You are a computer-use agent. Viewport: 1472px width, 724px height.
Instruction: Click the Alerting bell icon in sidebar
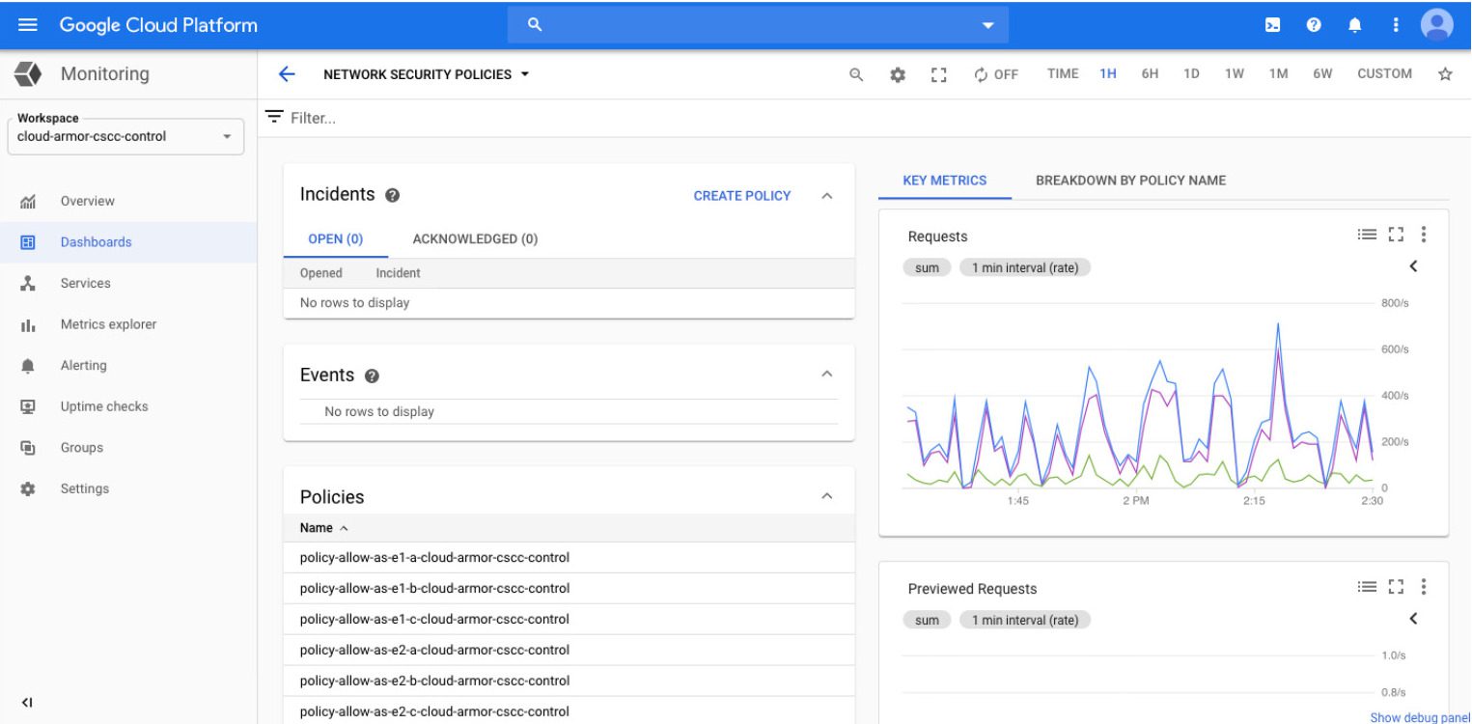click(28, 366)
